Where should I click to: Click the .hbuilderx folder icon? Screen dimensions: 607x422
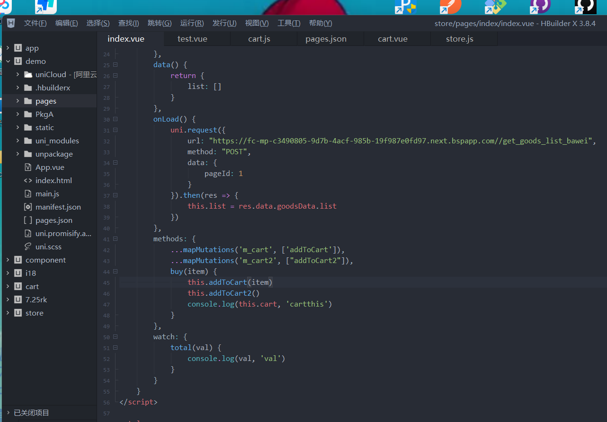point(28,88)
